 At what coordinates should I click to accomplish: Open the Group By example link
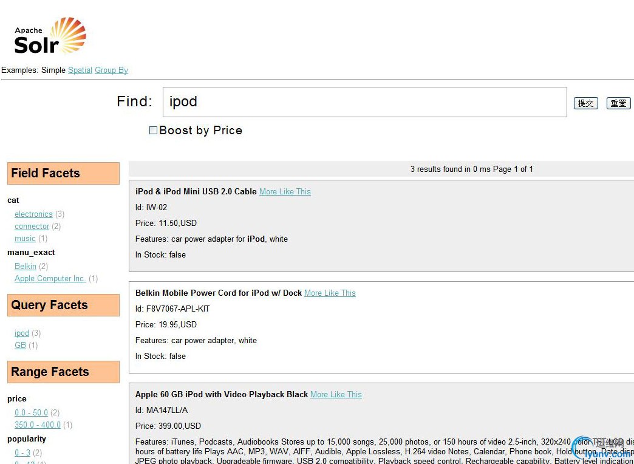pyautogui.click(x=111, y=70)
